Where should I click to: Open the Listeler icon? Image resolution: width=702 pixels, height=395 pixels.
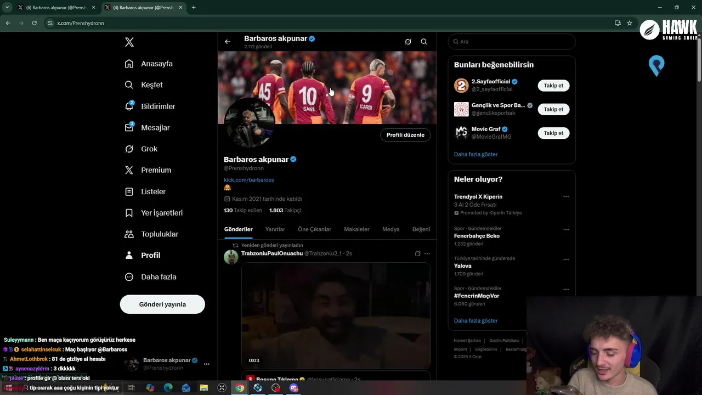coord(129,191)
